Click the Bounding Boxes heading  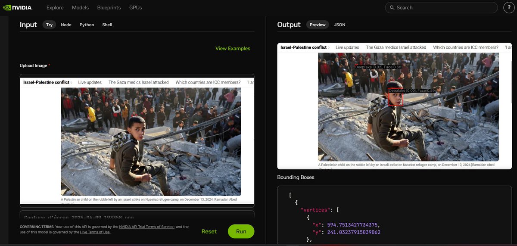[x=296, y=177]
